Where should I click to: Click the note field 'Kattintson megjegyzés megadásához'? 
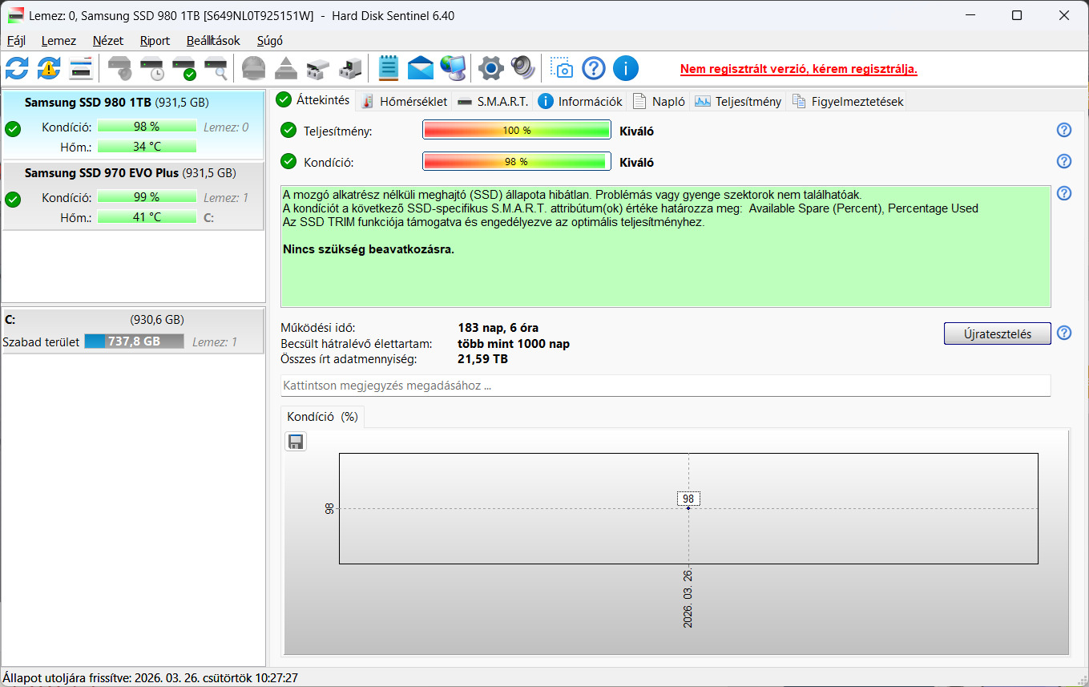[665, 386]
